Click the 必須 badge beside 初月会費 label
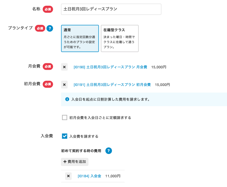 tap(48, 85)
